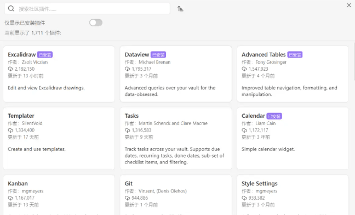Viewport: 355px width, 215px height.
Task: Click download icon beside 933,382
Action: coord(244,198)
